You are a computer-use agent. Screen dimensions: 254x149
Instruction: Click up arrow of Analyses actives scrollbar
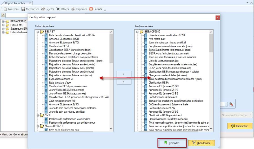(x=211, y=32)
